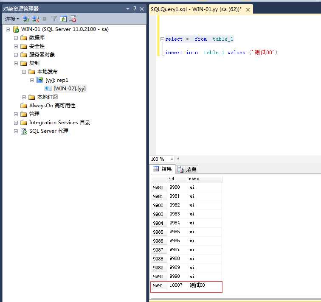Click the id cell 9990
The width and height of the screenshot is (321, 302).
click(177, 277)
